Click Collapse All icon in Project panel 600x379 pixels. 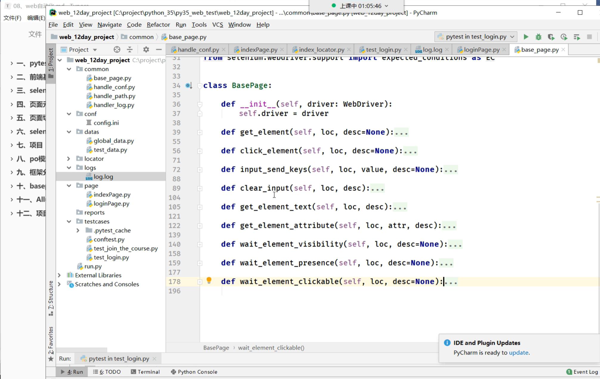point(130,49)
